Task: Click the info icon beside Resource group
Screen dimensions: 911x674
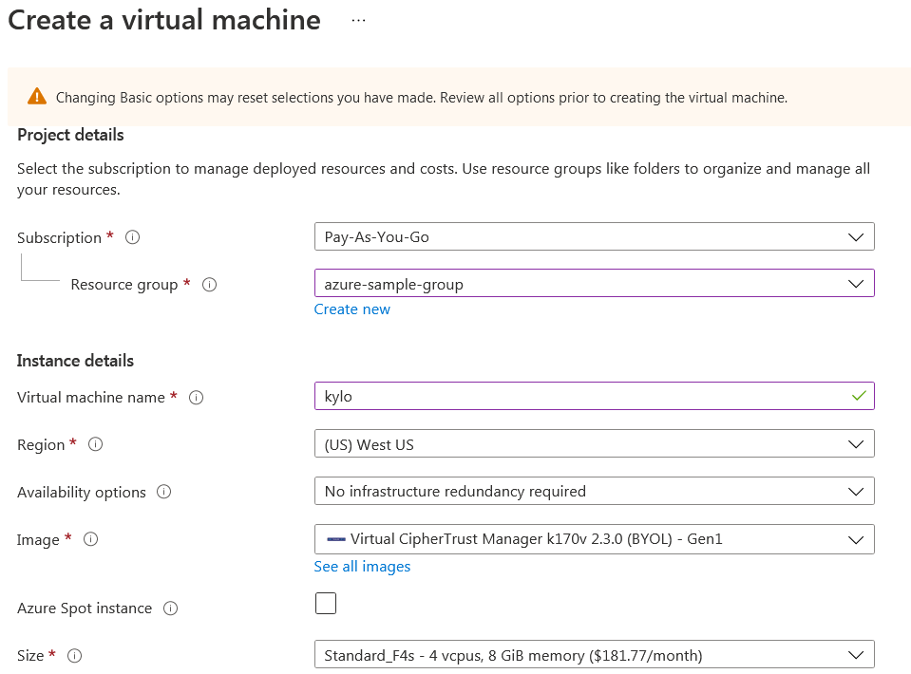Action: [210, 285]
